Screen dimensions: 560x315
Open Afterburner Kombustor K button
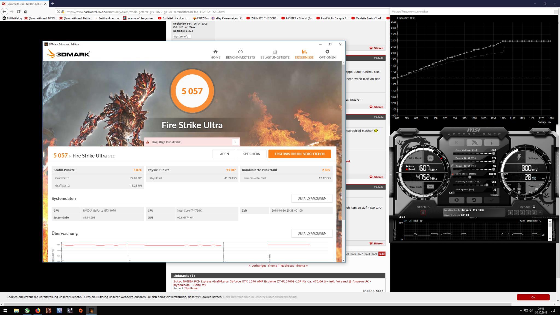456,142
